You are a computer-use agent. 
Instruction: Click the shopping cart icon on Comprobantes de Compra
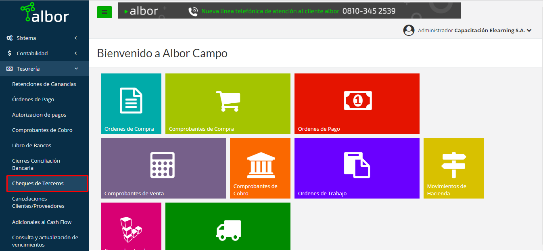coord(228,101)
